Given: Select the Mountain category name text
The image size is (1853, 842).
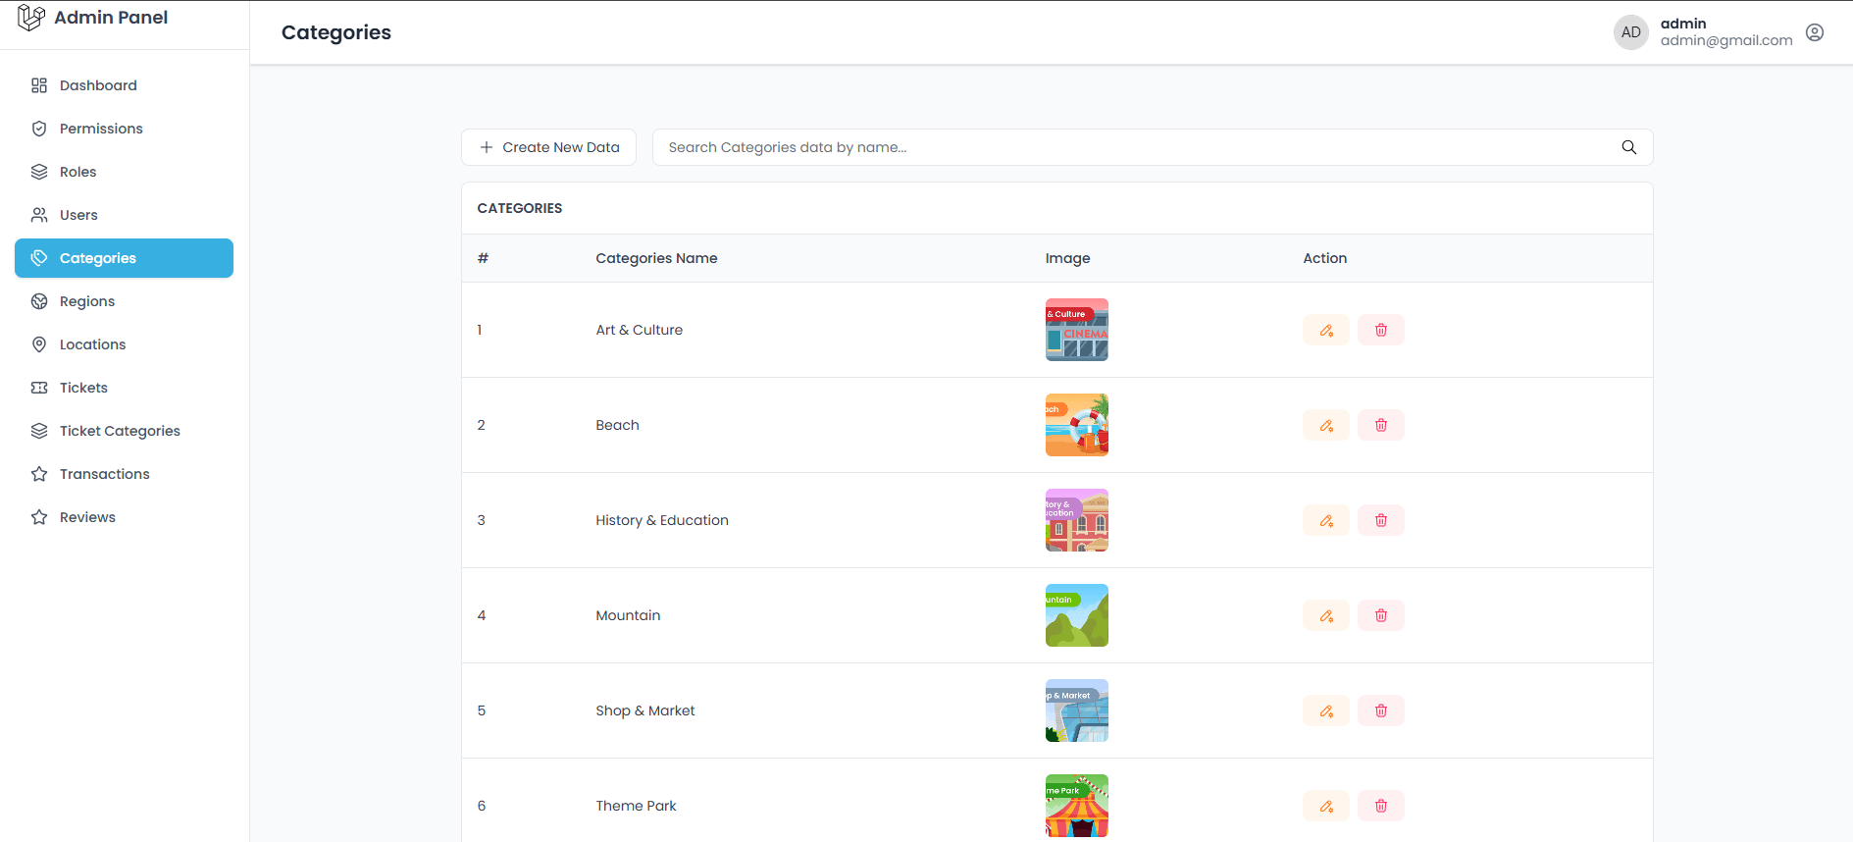Looking at the screenshot, I should pyautogui.click(x=628, y=615).
